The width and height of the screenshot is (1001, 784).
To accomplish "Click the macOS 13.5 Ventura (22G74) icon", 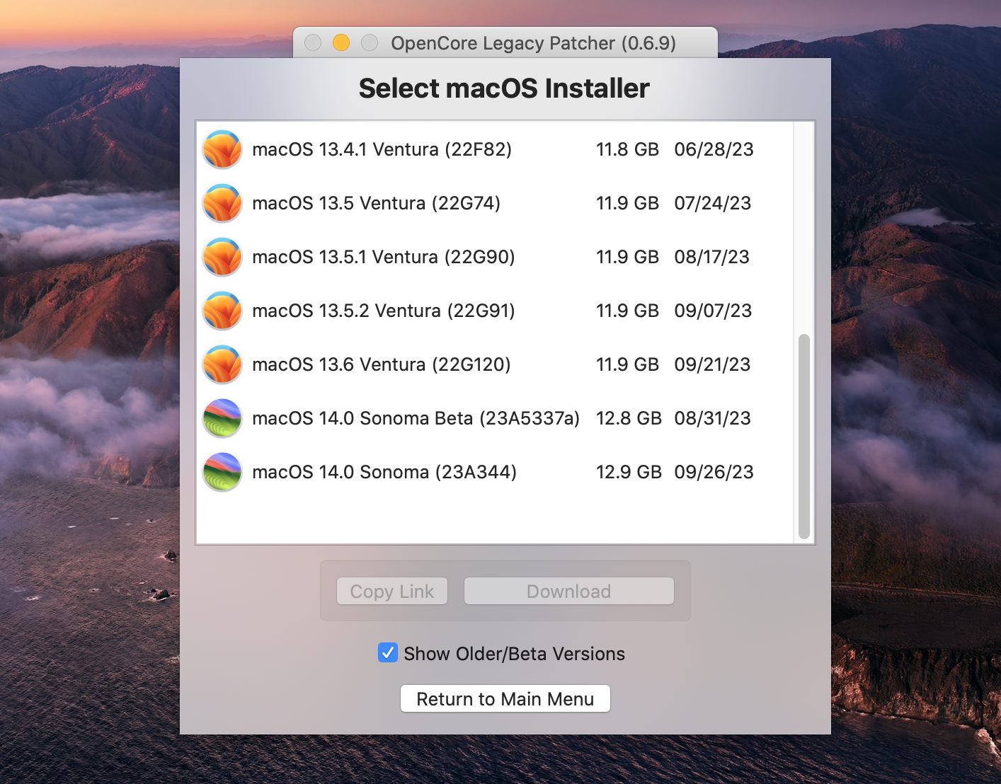I will click(222, 203).
